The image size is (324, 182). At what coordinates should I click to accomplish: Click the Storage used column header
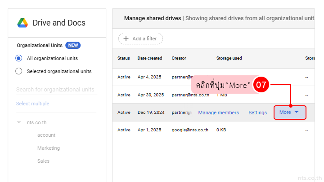229,58
